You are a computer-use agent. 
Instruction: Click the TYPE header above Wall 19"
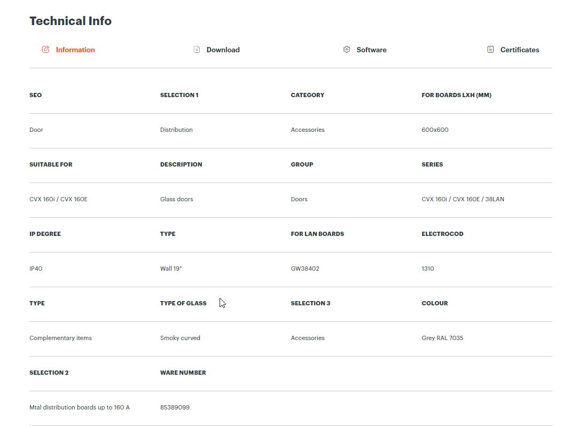[x=168, y=234]
